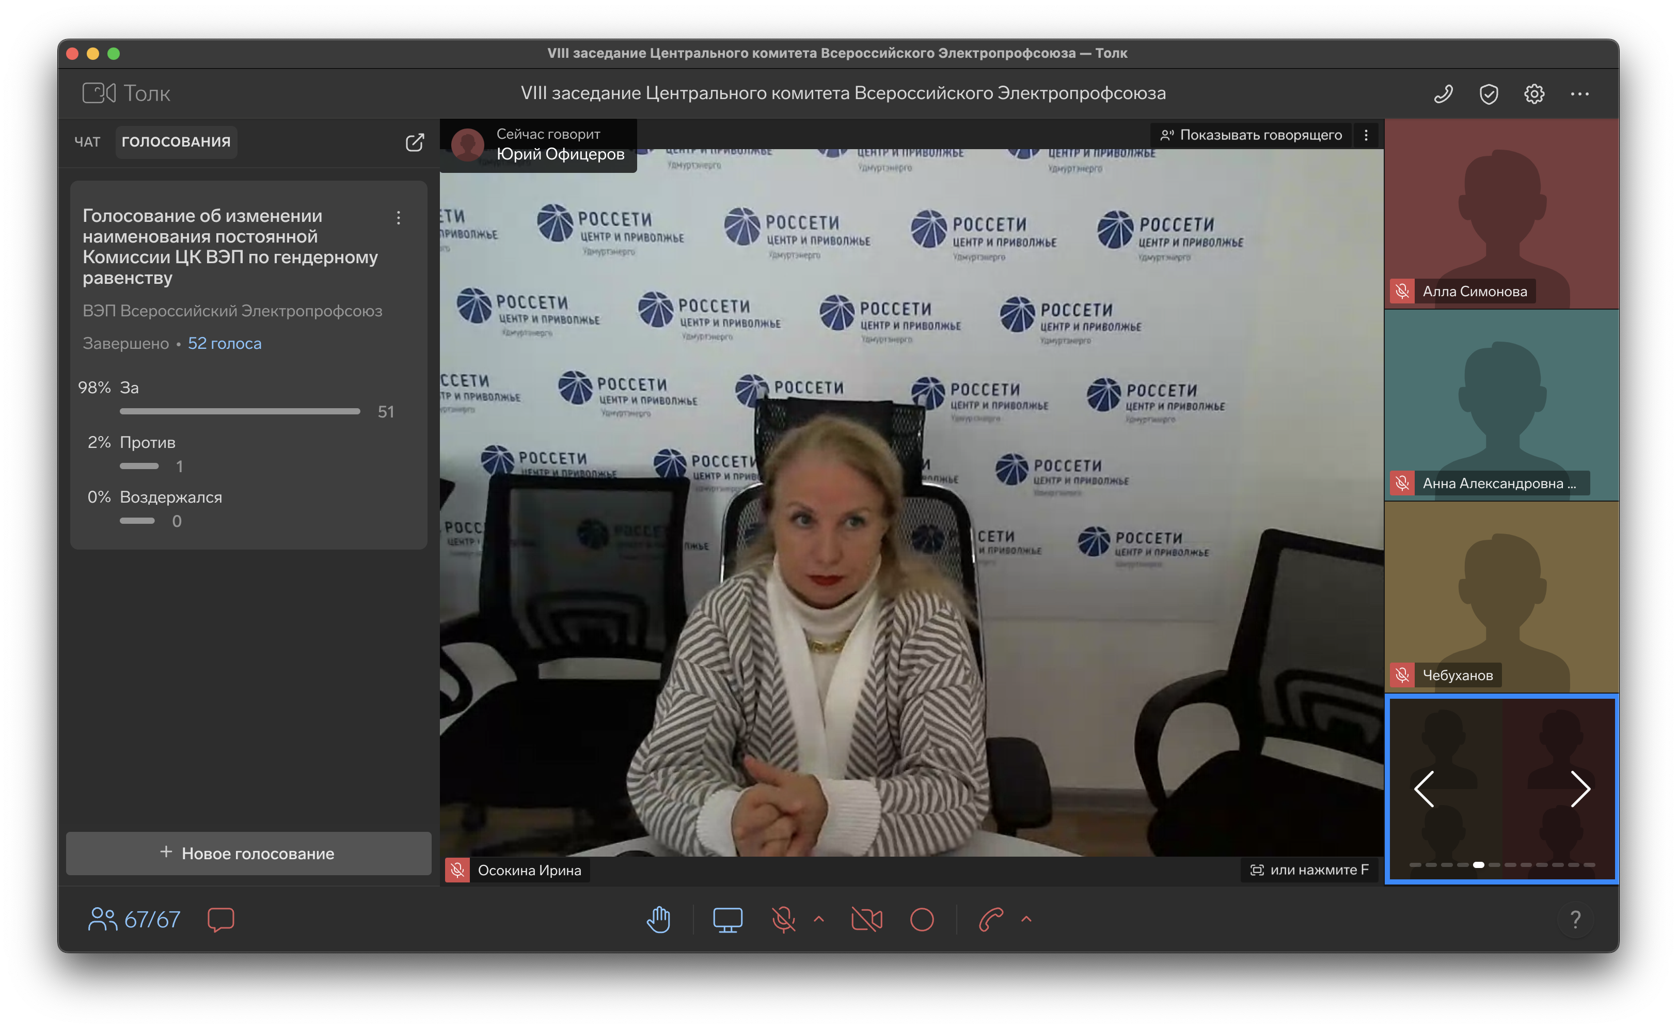The width and height of the screenshot is (1677, 1029).
Task: Click the Новое голосование button
Action: [248, 853]
